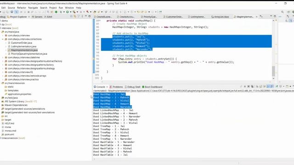Open the Open Console dropdown arrow
Screen dimensions: 294x165
(290, 87)
